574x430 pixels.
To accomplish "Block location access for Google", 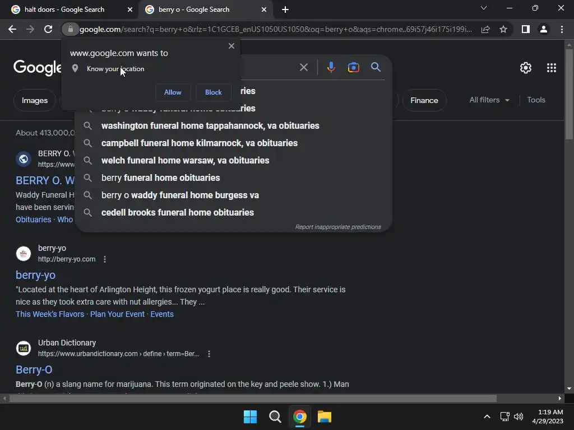I will tap(214, 92).
